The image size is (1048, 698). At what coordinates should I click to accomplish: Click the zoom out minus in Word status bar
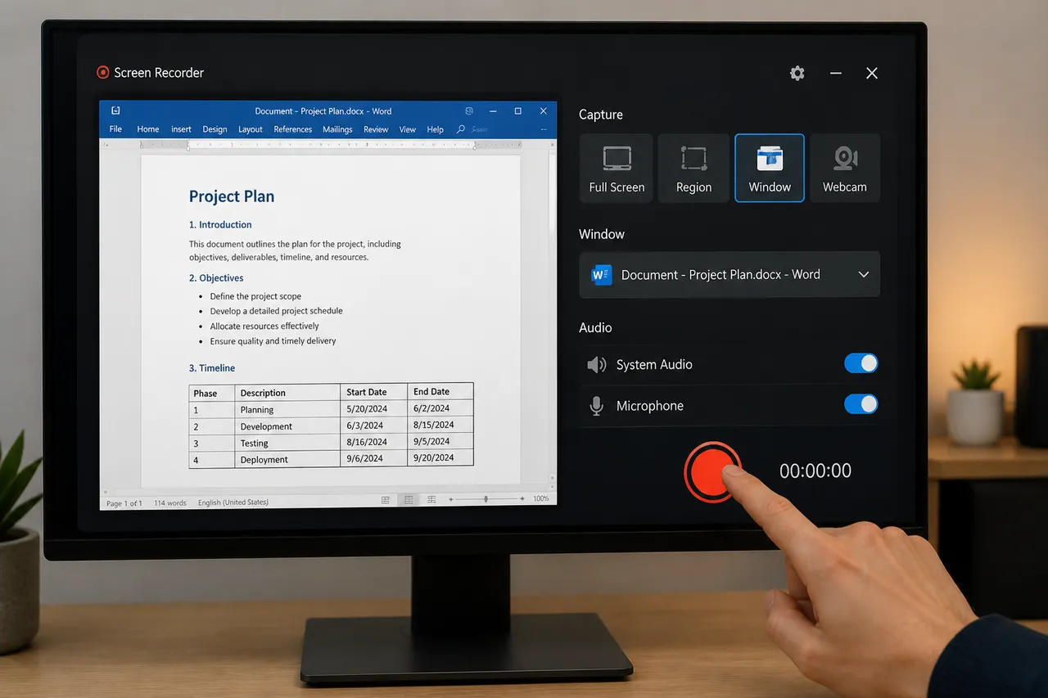tap(449, 499)
